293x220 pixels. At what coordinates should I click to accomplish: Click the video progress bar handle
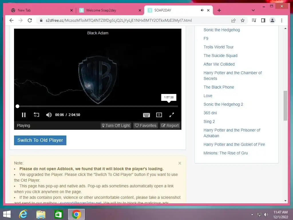pos(17,106)
